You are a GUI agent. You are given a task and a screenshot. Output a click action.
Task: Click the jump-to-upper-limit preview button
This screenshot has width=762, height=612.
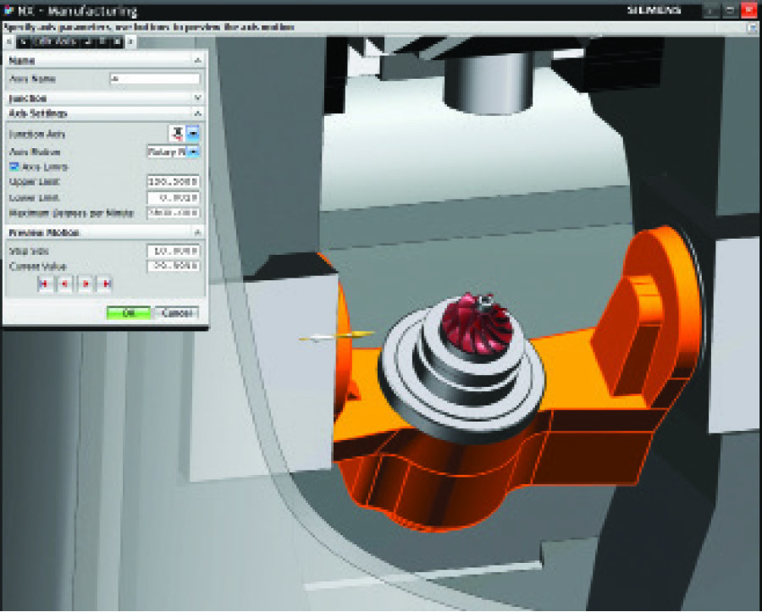107,284
